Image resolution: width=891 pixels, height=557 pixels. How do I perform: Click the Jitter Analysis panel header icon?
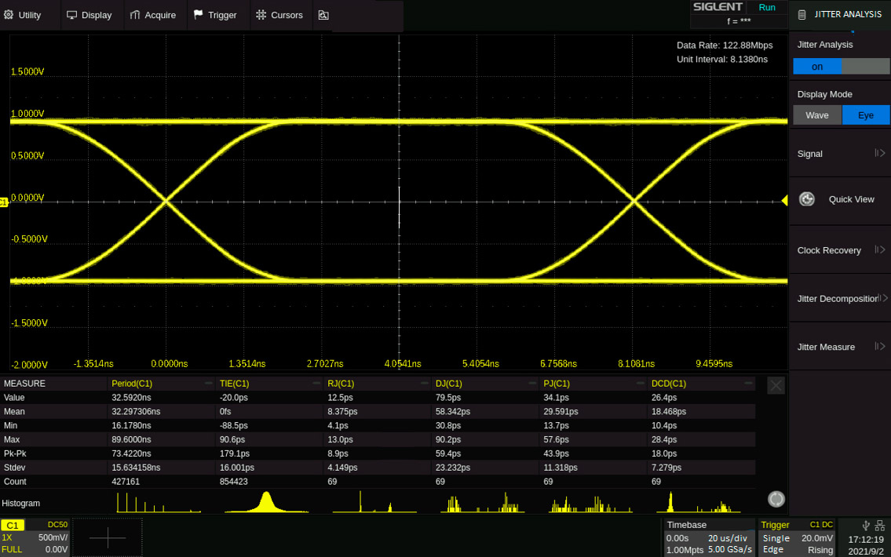pyautogui.click(x=802, y=15)
